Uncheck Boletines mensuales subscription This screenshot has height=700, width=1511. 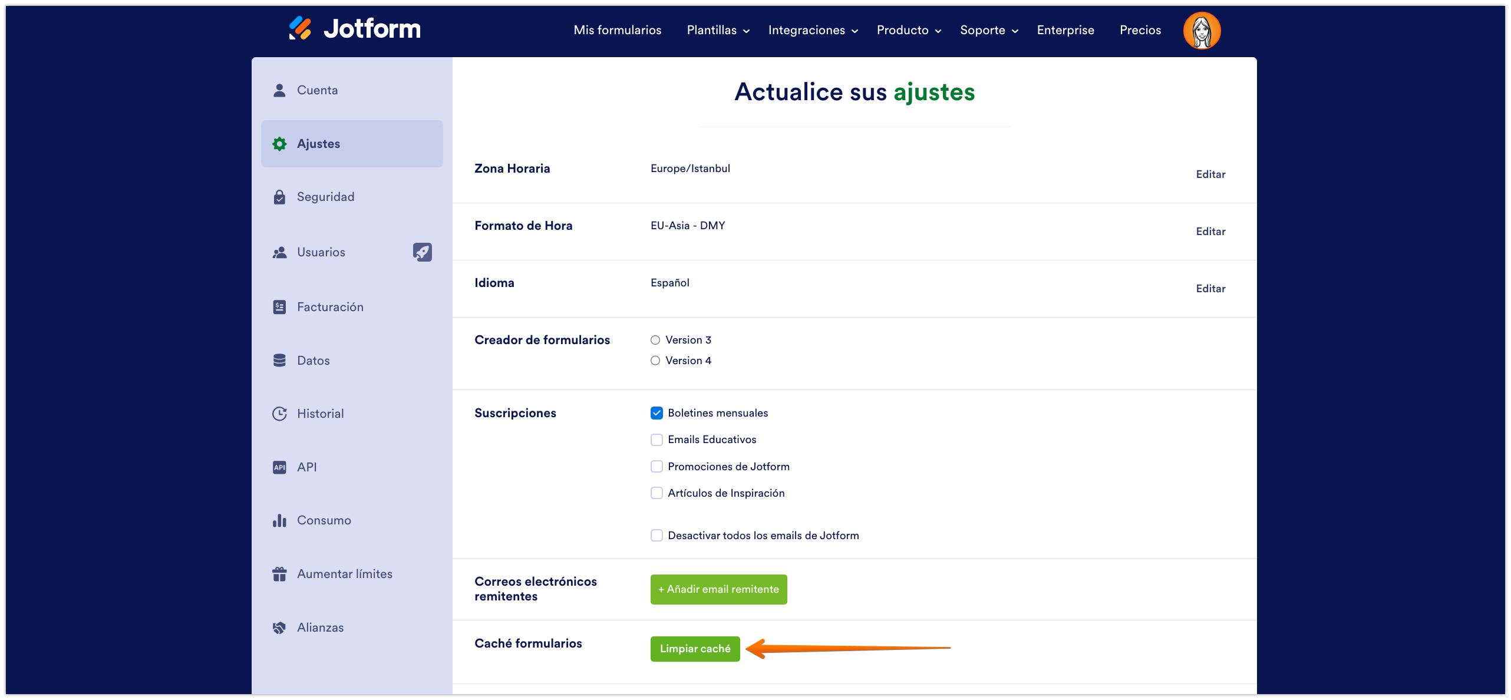(656, 413)
